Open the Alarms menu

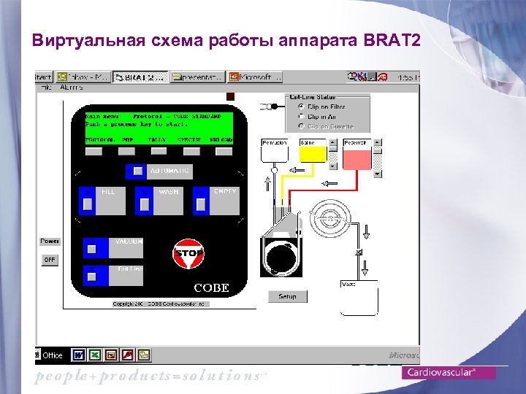[72, 88]
